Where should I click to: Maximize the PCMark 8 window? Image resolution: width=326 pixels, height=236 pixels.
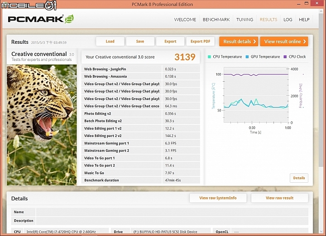[x=307, y=3]
